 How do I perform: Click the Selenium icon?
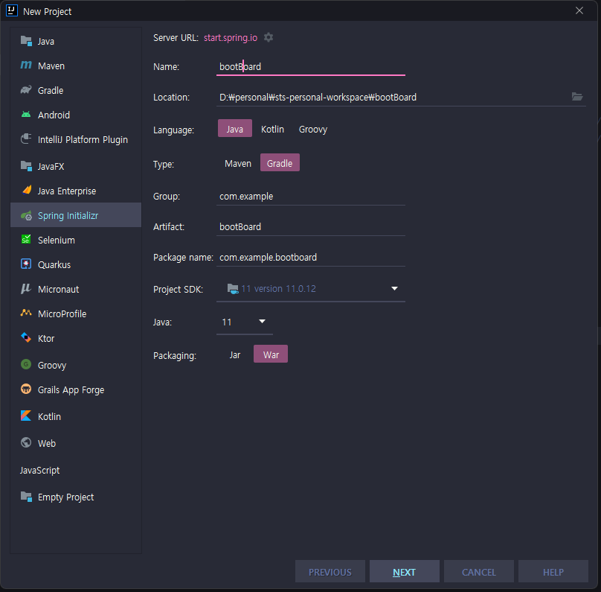[26, 240]
